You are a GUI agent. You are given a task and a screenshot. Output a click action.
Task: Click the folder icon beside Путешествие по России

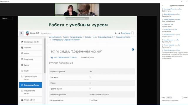click(x=22, y=91)
